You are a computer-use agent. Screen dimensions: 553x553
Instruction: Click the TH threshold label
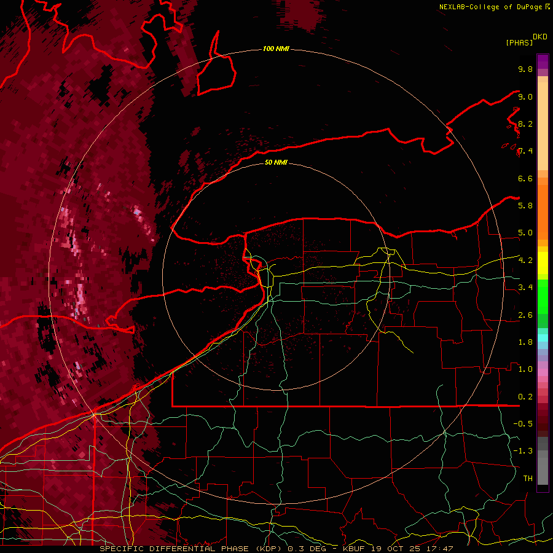[528, 479]
